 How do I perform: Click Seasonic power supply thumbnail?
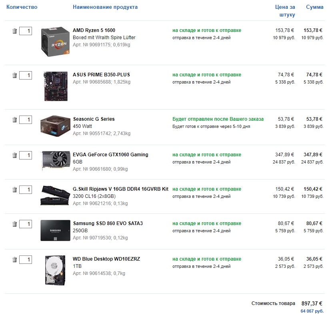point(55,127)
